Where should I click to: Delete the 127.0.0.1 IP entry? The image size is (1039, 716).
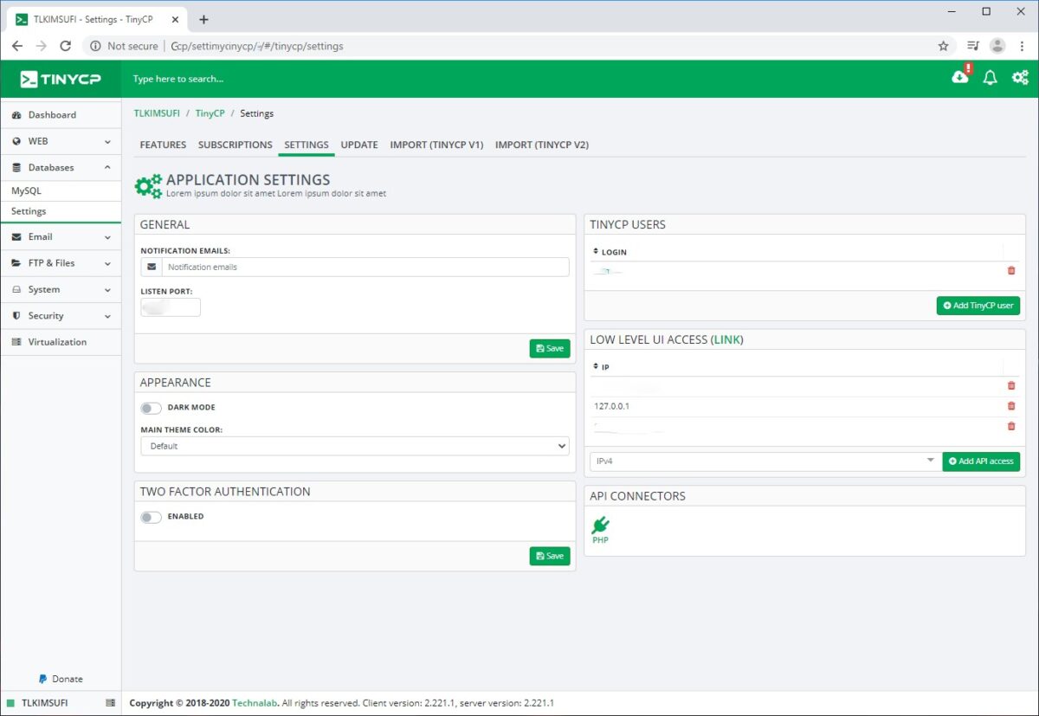1011,406
